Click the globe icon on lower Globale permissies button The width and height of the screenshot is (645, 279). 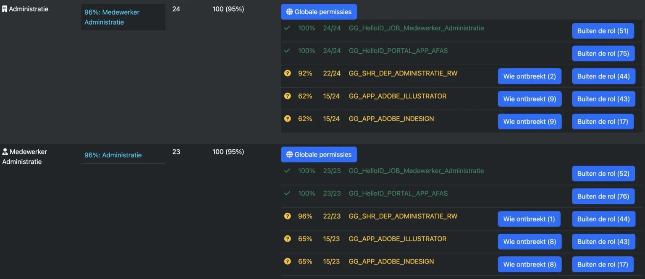point(289,154)
